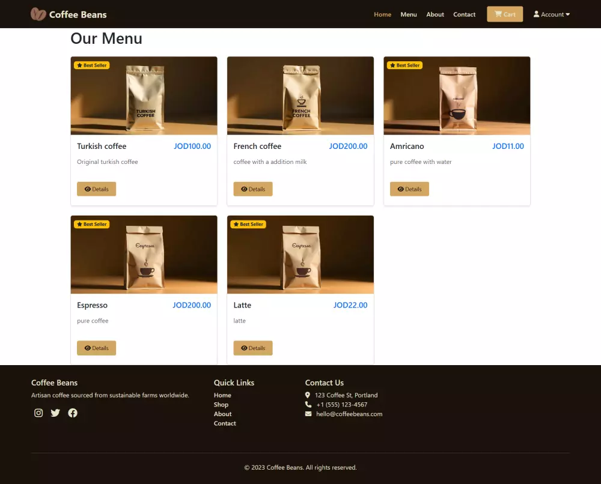Open the Facebook footer icon
This screenshot has height=484, width=601.
[73, 413]
